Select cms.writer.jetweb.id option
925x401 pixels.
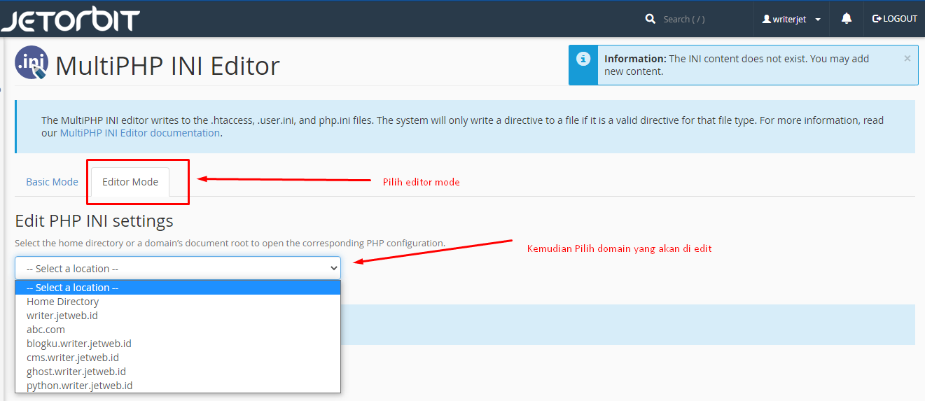click(178, 358)
